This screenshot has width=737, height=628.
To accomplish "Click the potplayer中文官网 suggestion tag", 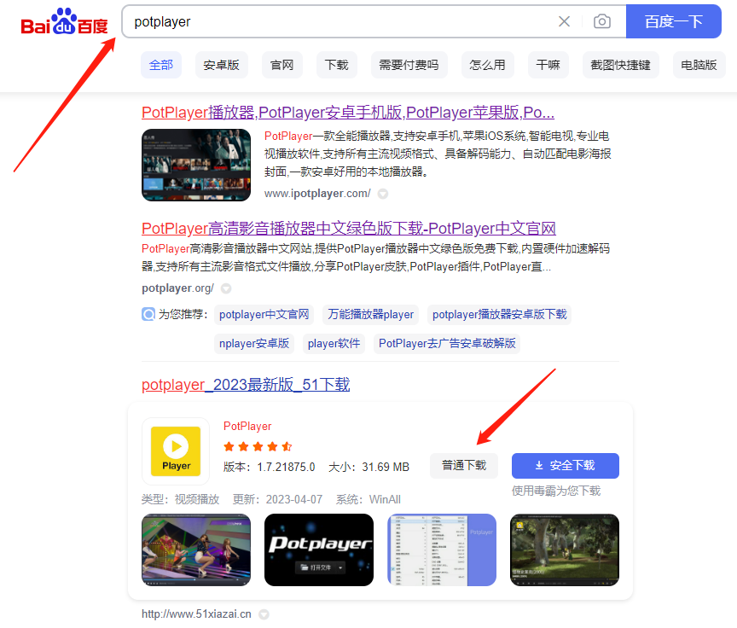I will tap(264, 314).
